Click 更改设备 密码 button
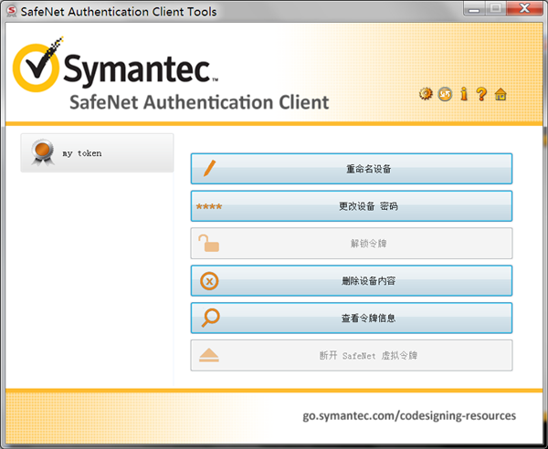The image size is (548, 449). [352, 206]
